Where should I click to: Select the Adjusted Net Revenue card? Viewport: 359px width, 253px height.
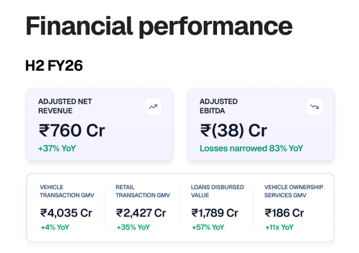coord(100,124)
